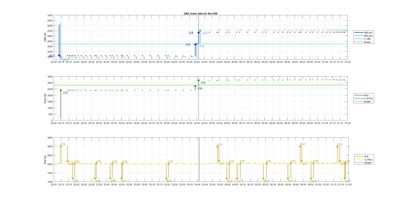Click the '-4.3' VBD data label
Viewport: 413px width, 204px height.
click(x=201, y=46)
